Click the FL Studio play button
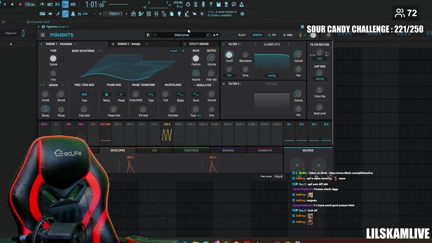 pyautogui.click(x=5, y=4)
